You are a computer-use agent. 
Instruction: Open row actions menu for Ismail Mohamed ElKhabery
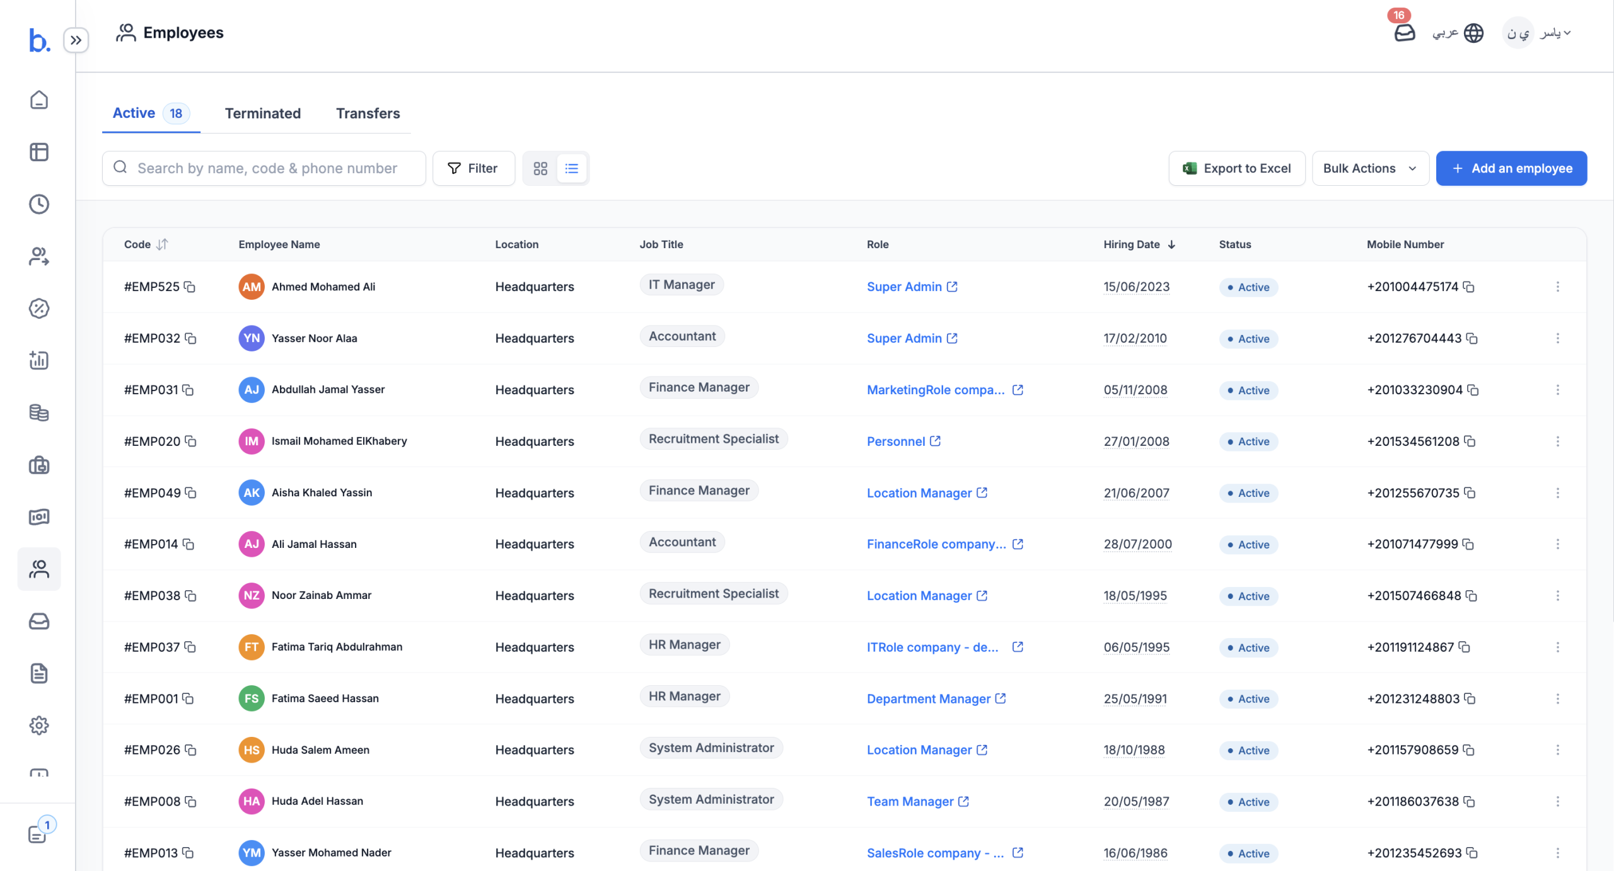[1557, 441]
